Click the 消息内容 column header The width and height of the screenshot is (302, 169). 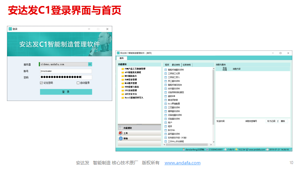[x=236, y=69]
